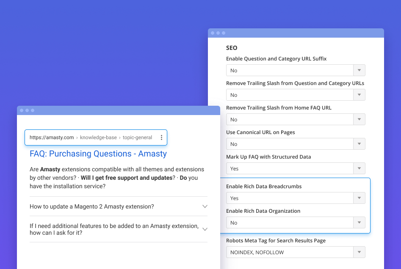
Task: Click the three-dot menu beside the URL
Action: tap(161, 137)
